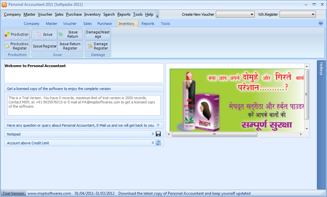
Task: Click the www.msplsoftwares.com status bar link
Action: coord(49,193)
